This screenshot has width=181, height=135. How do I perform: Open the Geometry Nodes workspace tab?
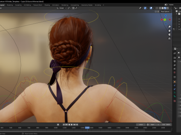[x=87, y=5]
